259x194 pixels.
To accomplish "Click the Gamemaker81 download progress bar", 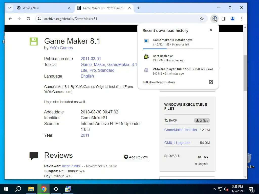I will click(178, 49).
